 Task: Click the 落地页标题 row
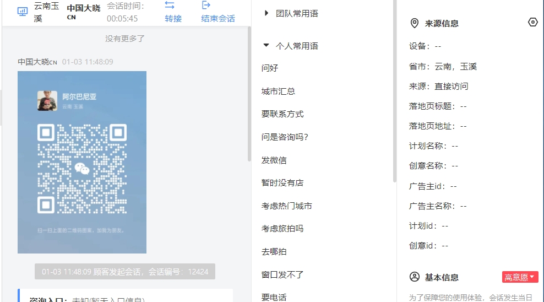[x=438, y=106]
